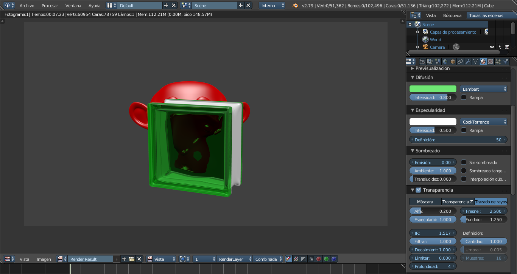This screenshot has height=274, width=517.
Task: Click the Blender logo in the top bar
Action: (296, 5)
